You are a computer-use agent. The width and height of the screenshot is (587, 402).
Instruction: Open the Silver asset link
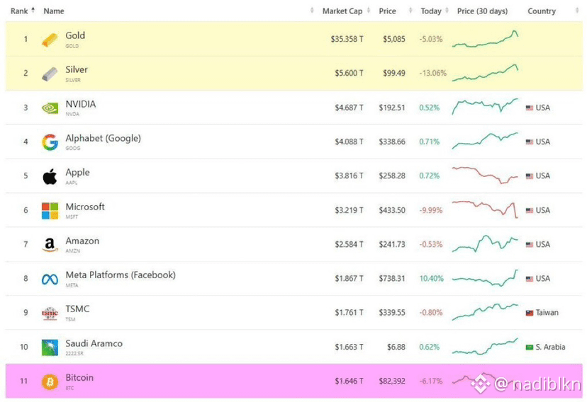(77, 69)
